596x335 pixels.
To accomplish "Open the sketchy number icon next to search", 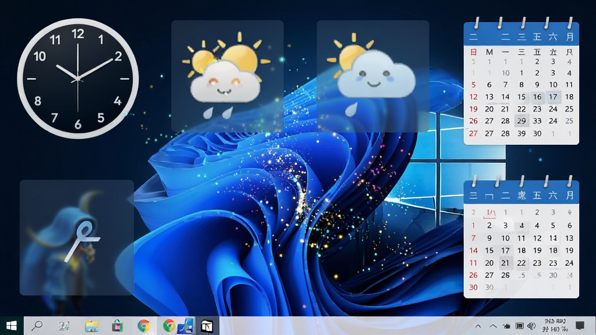I will [63, 326].
